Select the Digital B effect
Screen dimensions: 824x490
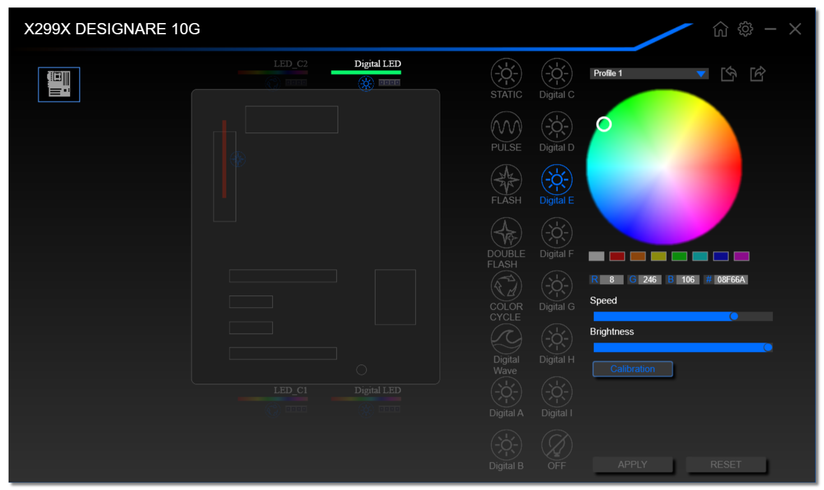pyautogui.click(x=506, y=450)
